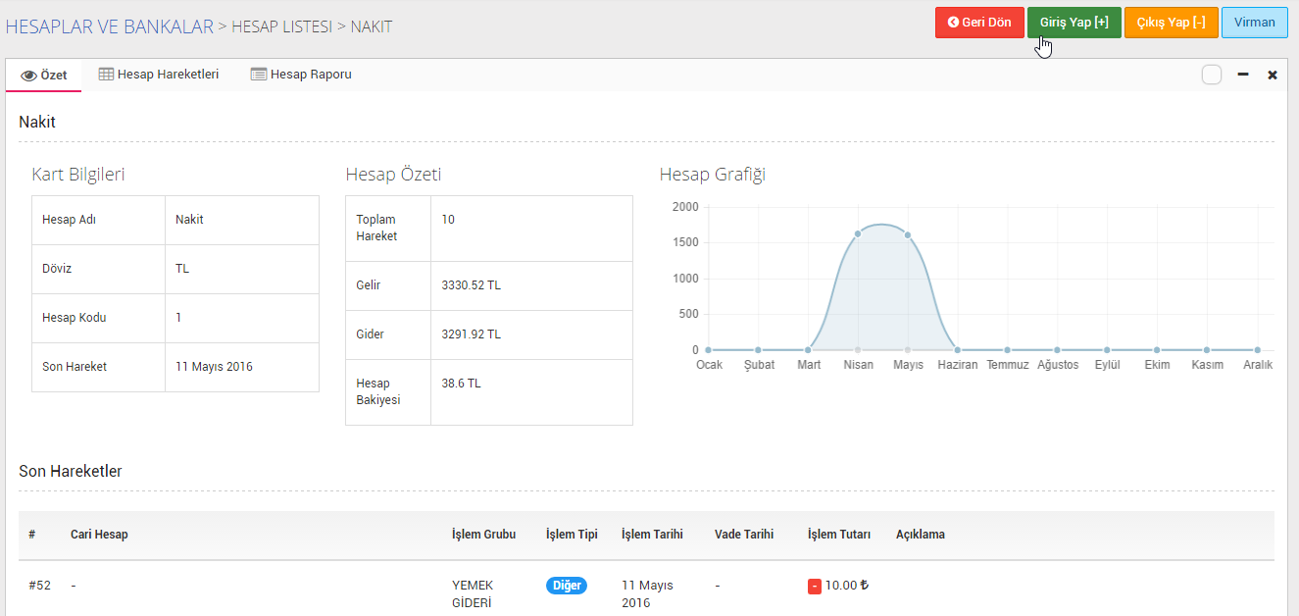Click the Haziran data point on chart

tap(958, 350)
